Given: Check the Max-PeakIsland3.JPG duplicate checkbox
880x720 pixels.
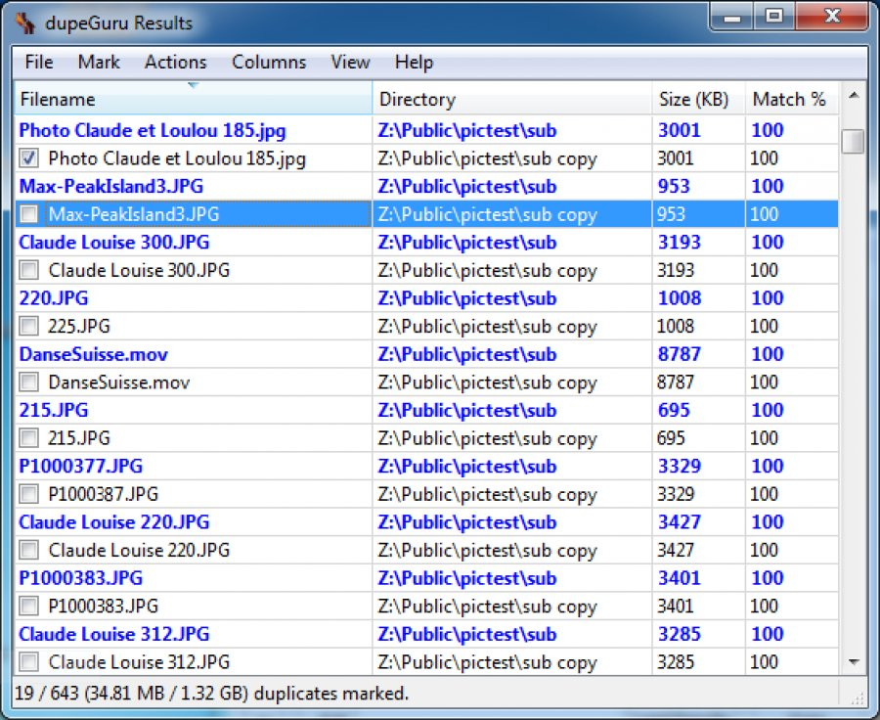Looking at the screenshot, I should [x=29, y=214].
